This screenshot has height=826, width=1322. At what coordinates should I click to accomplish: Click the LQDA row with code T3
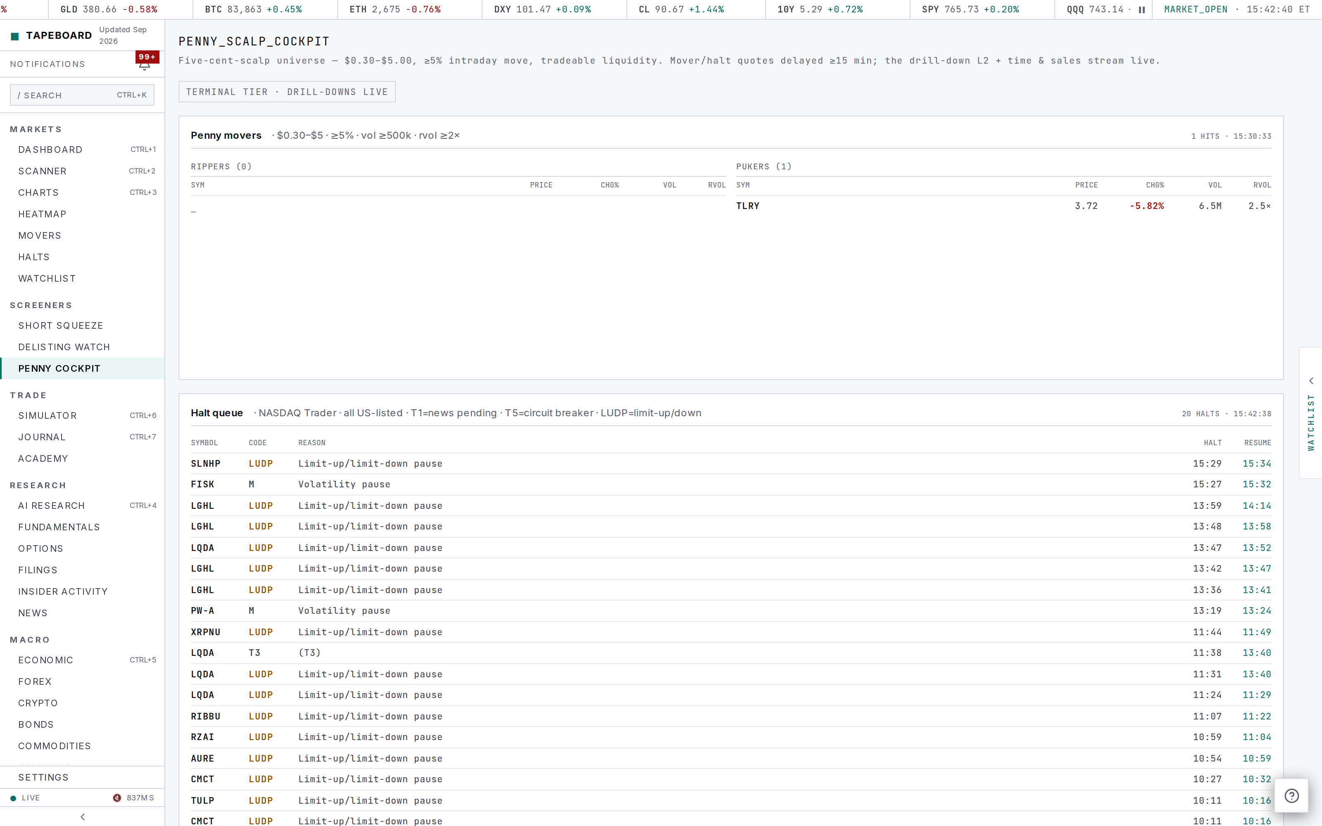click(731, 653)
